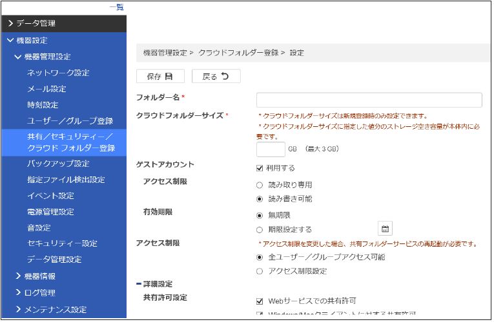Viewport: 494px width, 322px height.
Task: Open the calendar date picker icon
Action: click(385, 229)
